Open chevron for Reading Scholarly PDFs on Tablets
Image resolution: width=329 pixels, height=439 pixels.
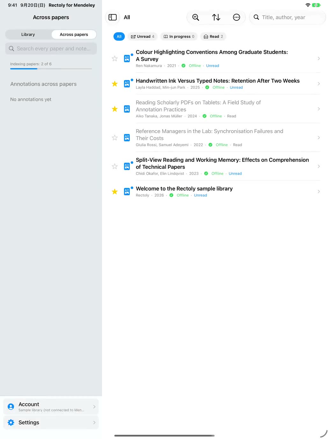pyautogui.click(x=319, y=109)
